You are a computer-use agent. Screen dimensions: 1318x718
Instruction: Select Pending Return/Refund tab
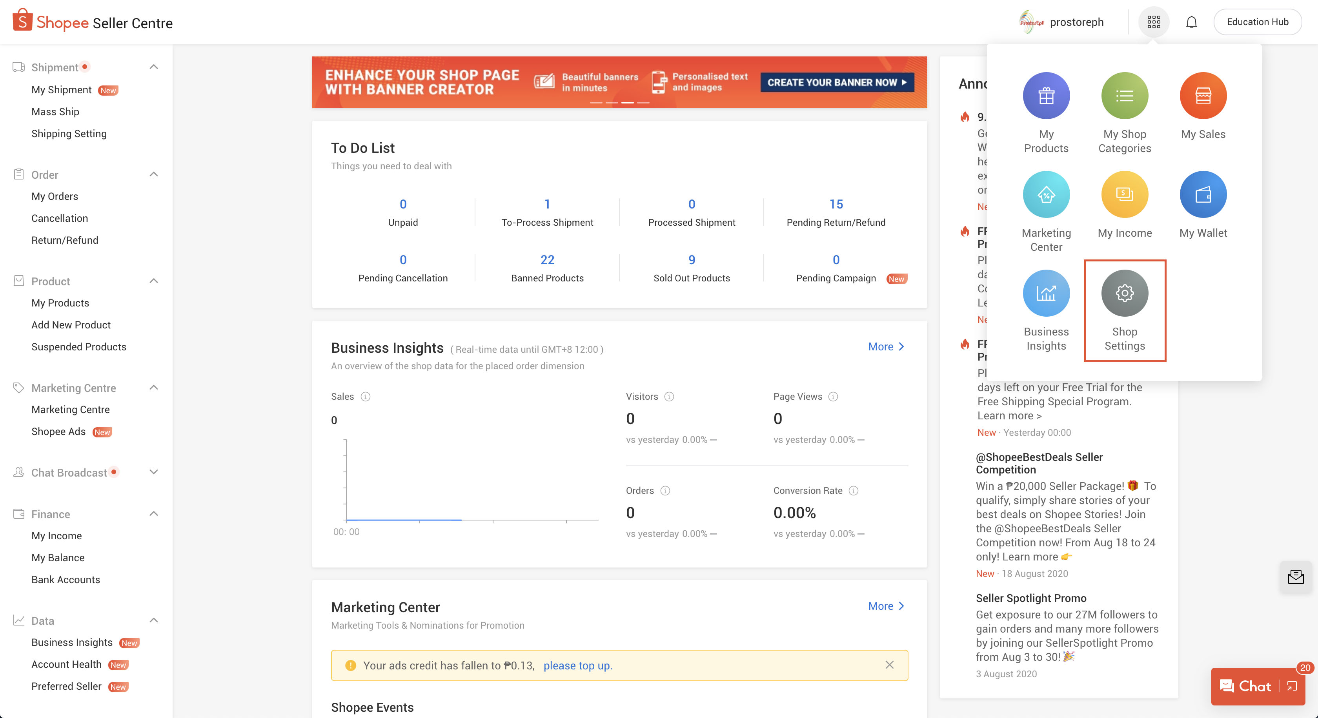coord(835,212)
